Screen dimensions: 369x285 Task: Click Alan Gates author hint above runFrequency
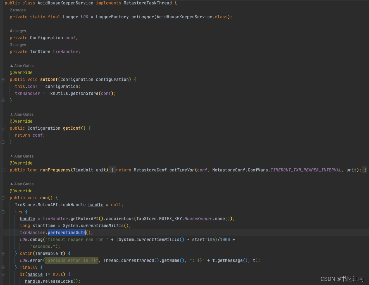24,156
